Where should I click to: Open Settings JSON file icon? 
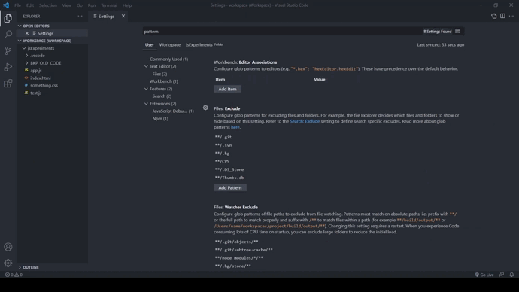coord(494,16)
